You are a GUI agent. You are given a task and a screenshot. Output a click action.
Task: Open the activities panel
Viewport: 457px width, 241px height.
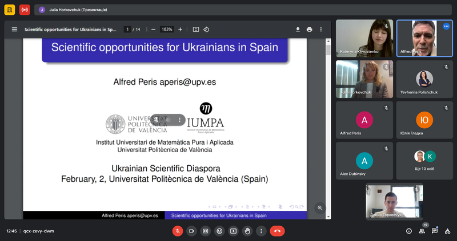tap(447, 231)
